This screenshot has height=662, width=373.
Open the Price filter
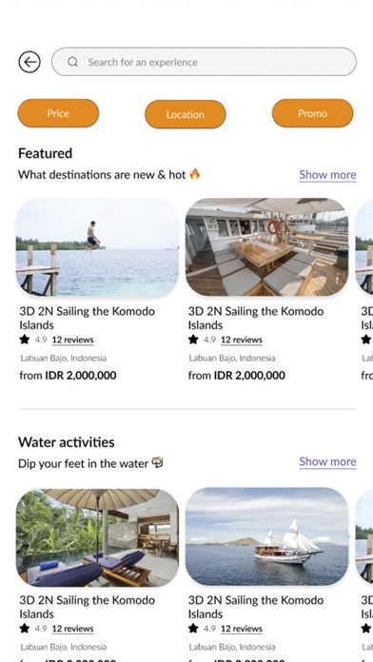tap(58, 113)
